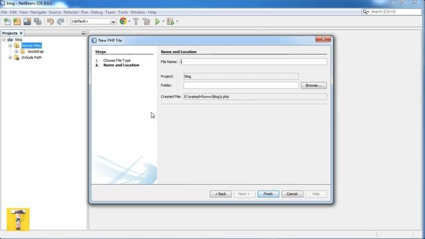Open the Window menu
Image resolution: width=425 pixels, height=239 pixels.
137,12
